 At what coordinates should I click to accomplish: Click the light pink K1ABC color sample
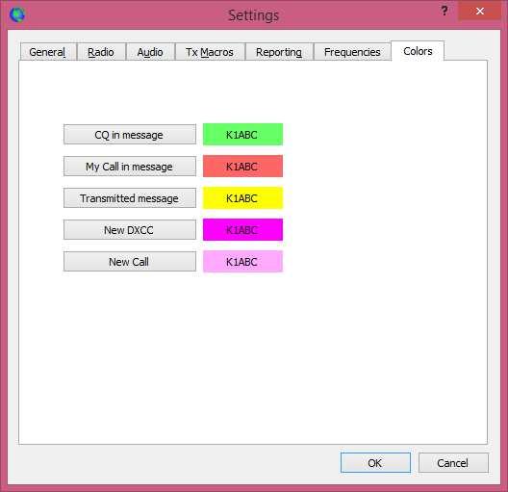(242, 262)
